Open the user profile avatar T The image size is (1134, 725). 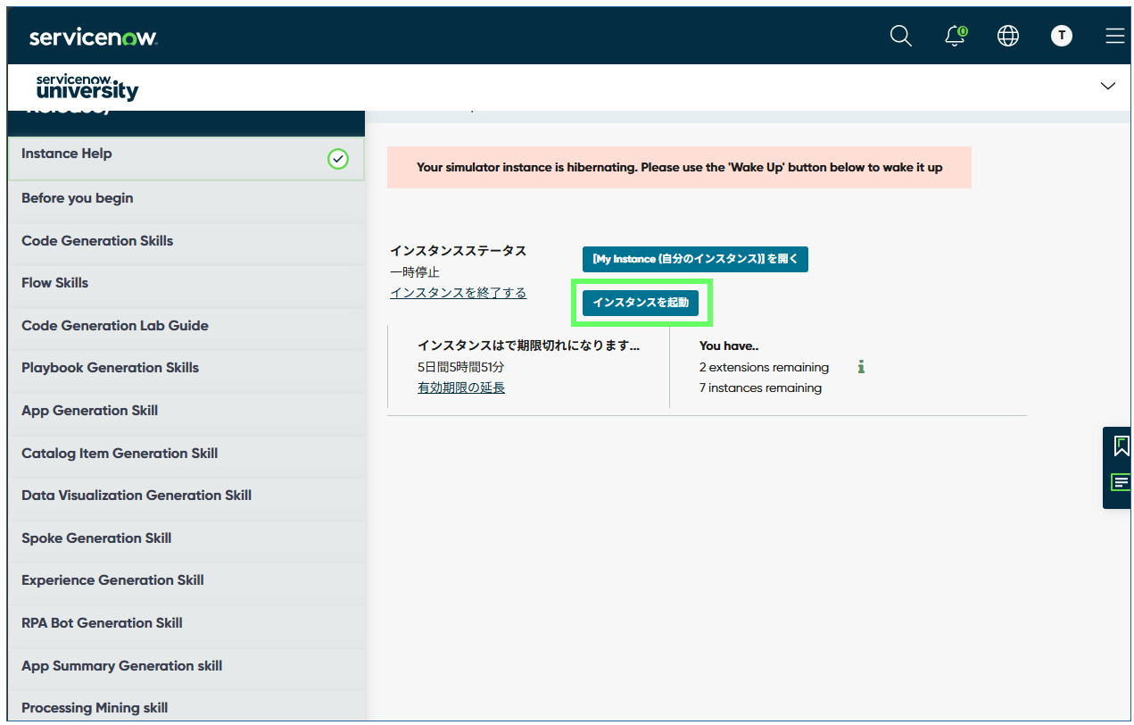click(x=1061, y=36)
